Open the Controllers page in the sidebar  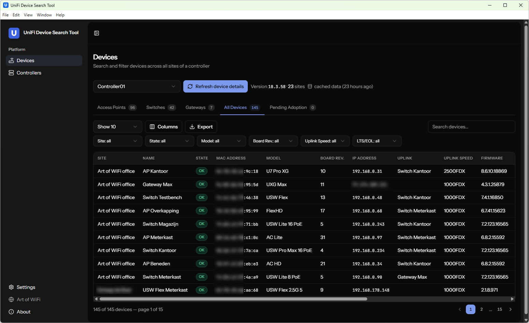(x=44, y=73)
